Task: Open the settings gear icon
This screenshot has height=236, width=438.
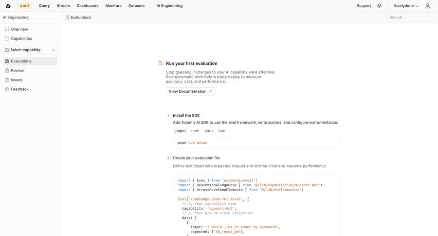Action: (x=379, y=5)
